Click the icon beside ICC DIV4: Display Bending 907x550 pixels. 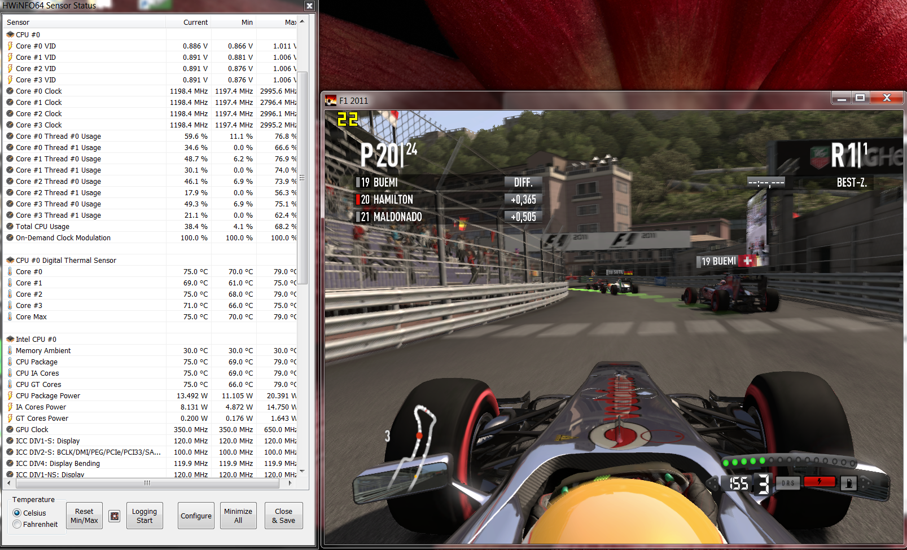pos(10,463)
